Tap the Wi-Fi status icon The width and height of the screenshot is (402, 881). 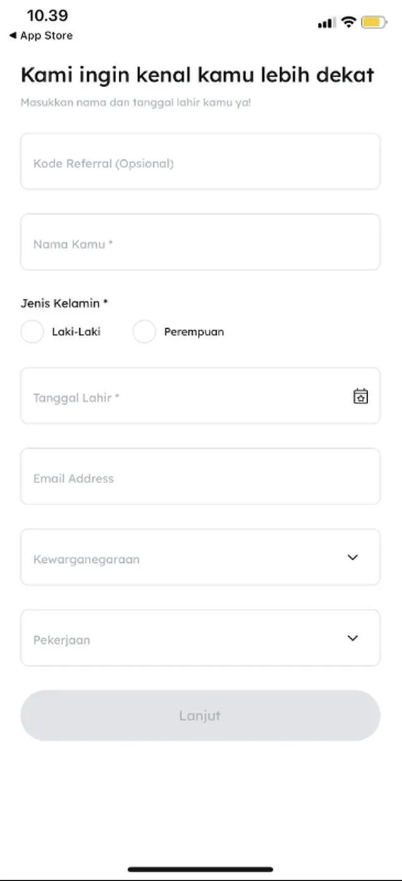point(348,23)
